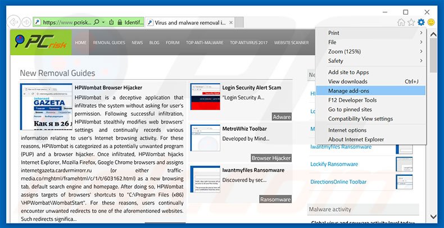Open Login Security Alert Scam article
This screenshot has height=228, width=444.
[x=251, y=88]
